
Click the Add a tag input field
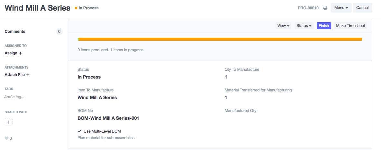coord(14,97)
